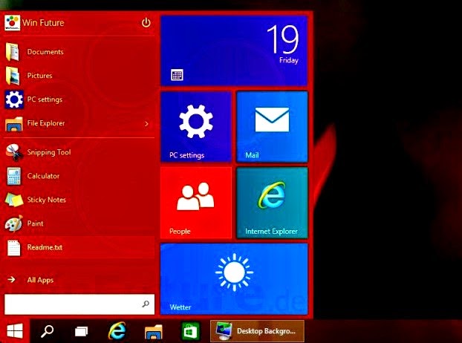Click the Windows Start button on taskbar

click(15, 331)
